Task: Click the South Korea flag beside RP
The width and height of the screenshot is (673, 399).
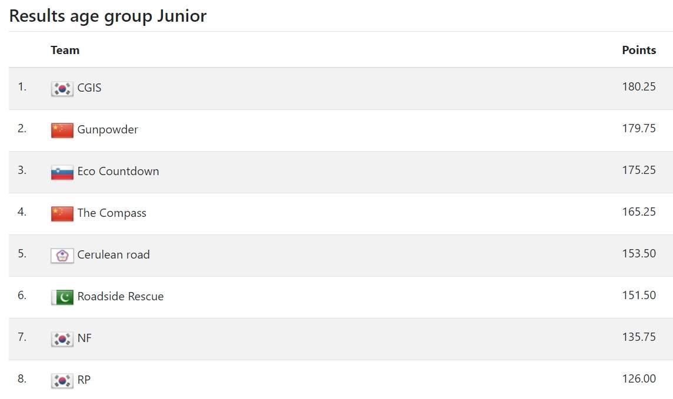Action: tap(62, 381)
